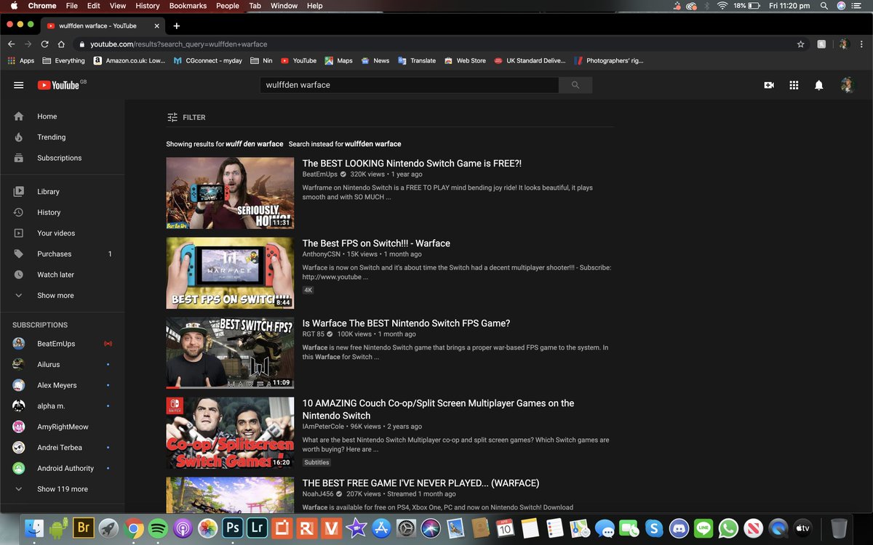
Task: Open a new Chrome tab
Action: (x=176, y=25)
